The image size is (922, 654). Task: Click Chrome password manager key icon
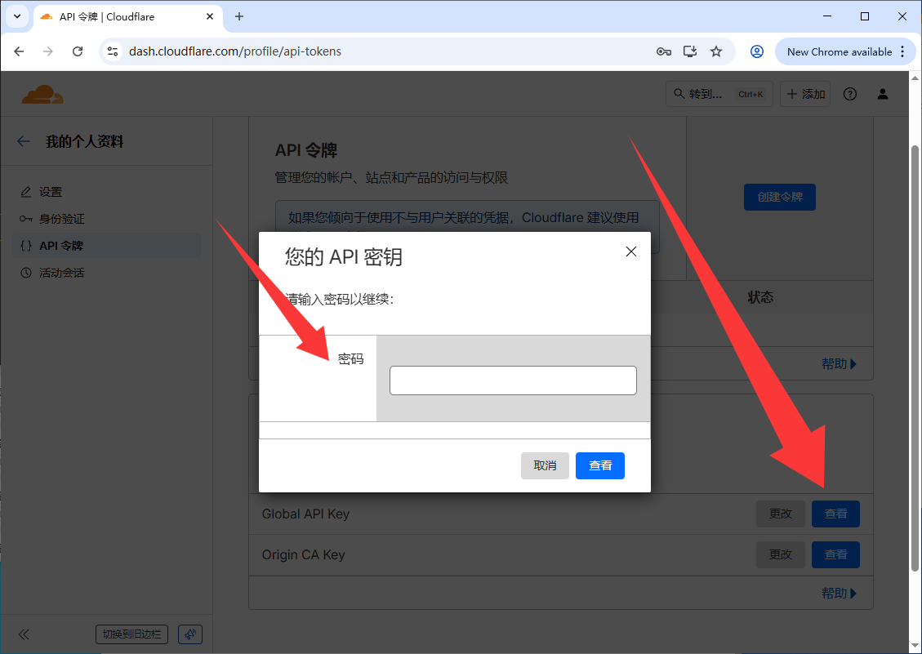coord(664,51)
